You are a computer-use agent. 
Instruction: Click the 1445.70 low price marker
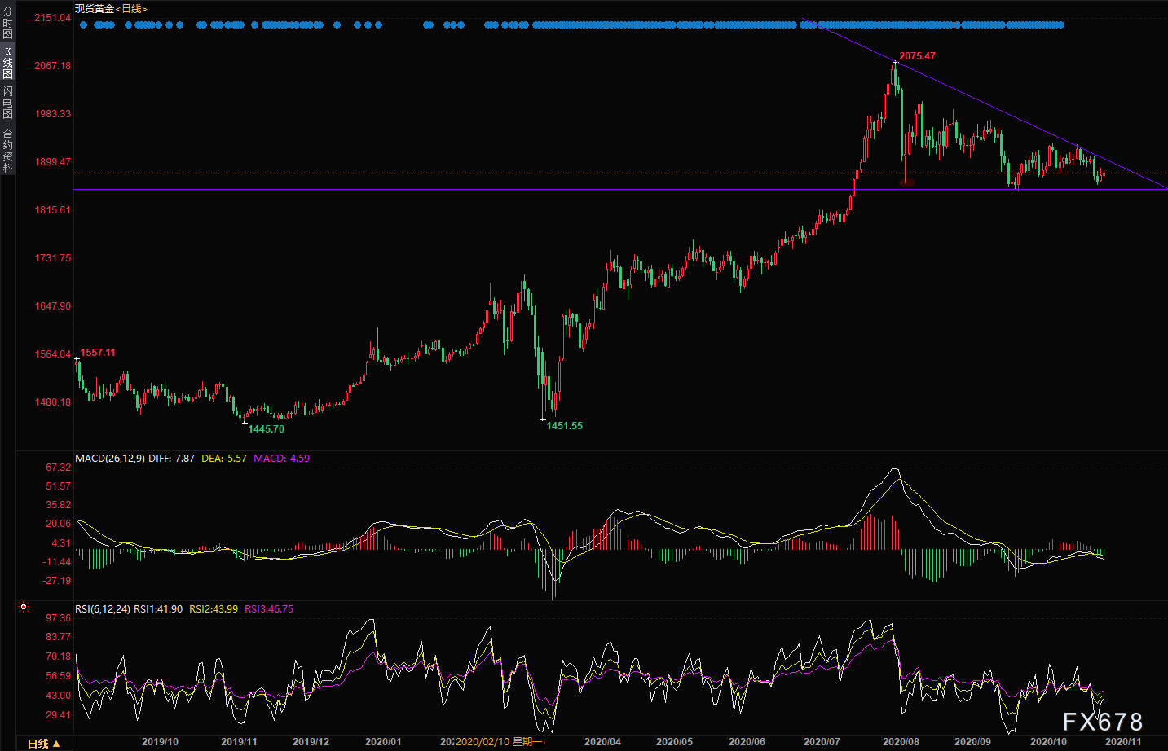point(266,429)
